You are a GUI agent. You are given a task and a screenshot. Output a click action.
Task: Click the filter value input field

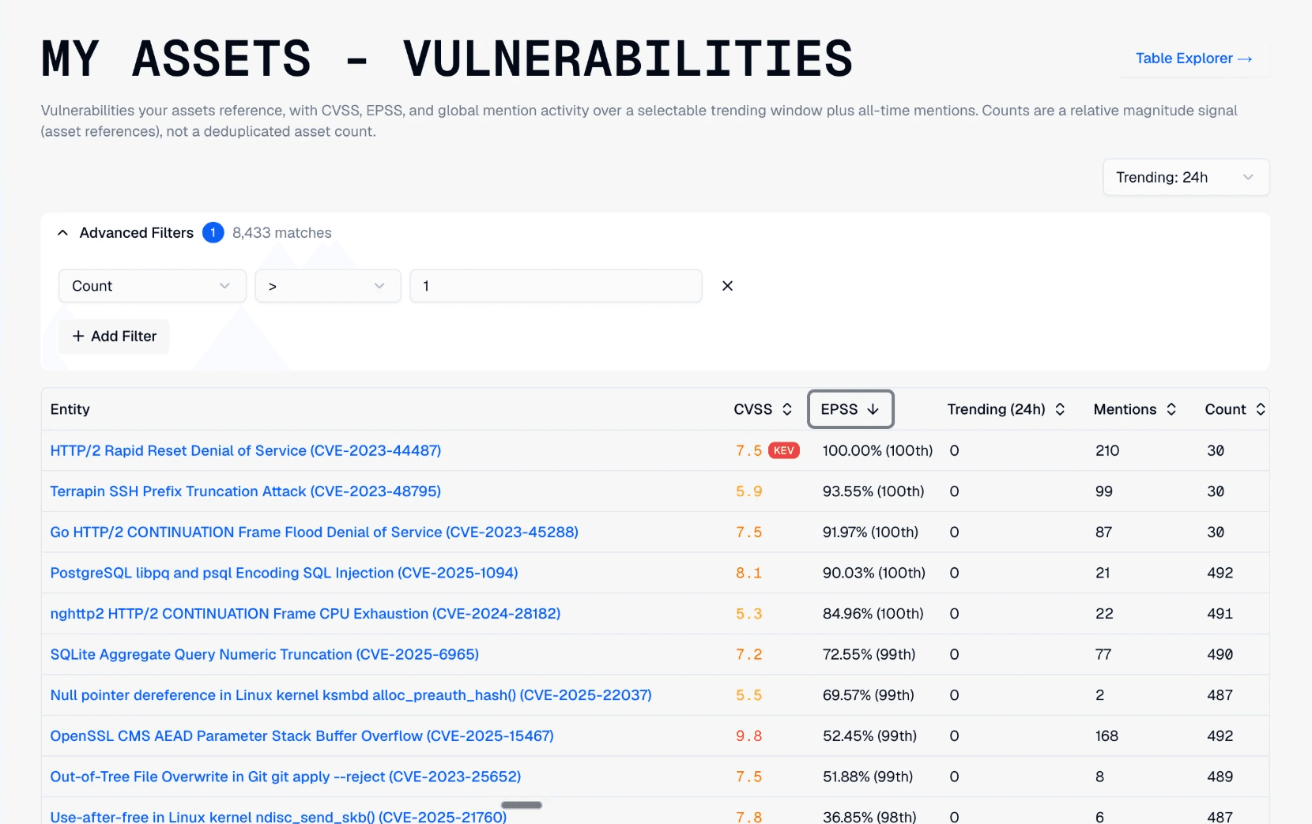[x=556, y=286]
